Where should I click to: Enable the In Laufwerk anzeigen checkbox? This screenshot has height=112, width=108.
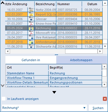4,99
